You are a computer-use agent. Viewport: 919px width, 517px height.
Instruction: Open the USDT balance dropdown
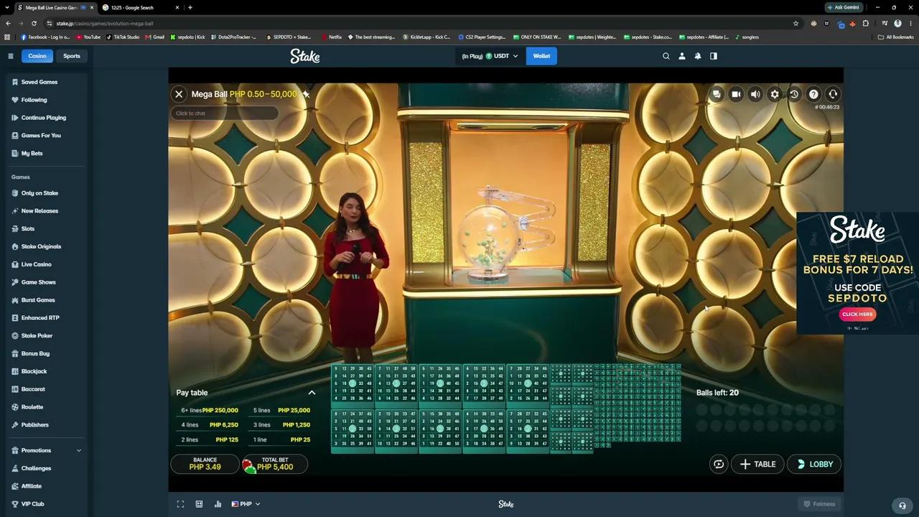pos(490,56)
